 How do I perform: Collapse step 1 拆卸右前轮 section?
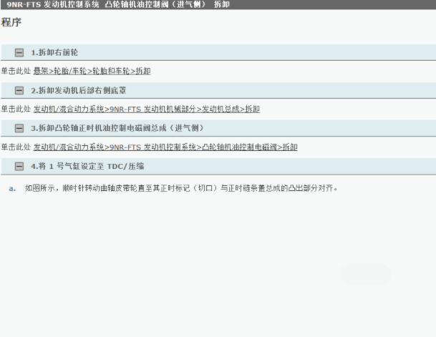click(x=19, y=52)
